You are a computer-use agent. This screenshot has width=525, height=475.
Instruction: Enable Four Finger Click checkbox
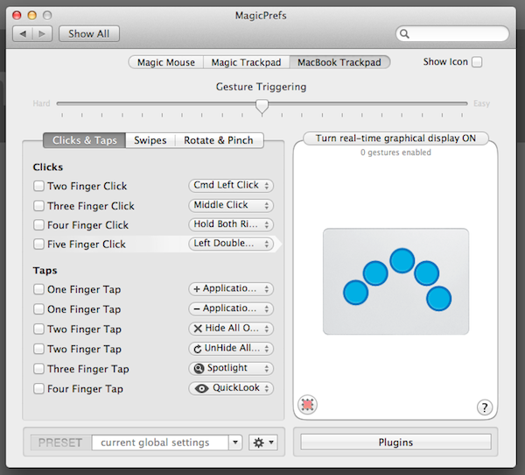(38, 224)
